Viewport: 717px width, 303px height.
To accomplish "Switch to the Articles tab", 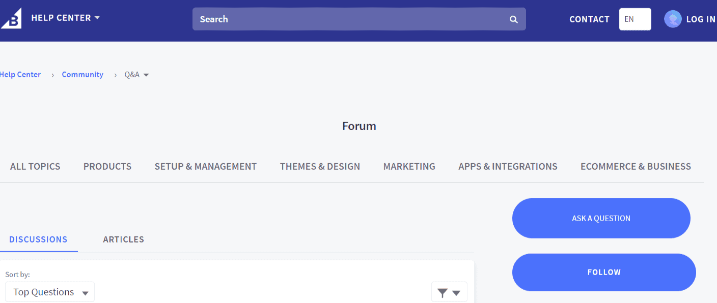I will tap(123, 239).
